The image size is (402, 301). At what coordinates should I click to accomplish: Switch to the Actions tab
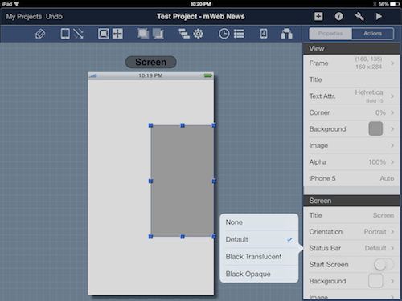[x=372, y=34]
